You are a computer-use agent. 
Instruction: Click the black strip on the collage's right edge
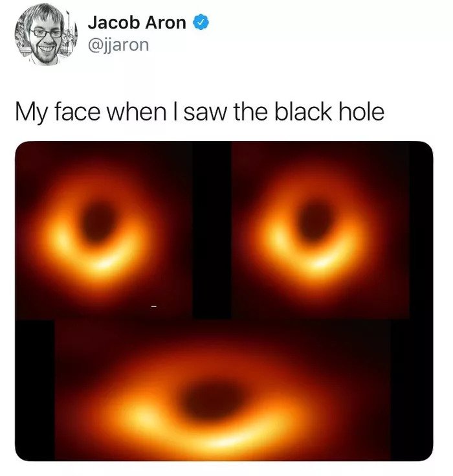click(421, 300)
